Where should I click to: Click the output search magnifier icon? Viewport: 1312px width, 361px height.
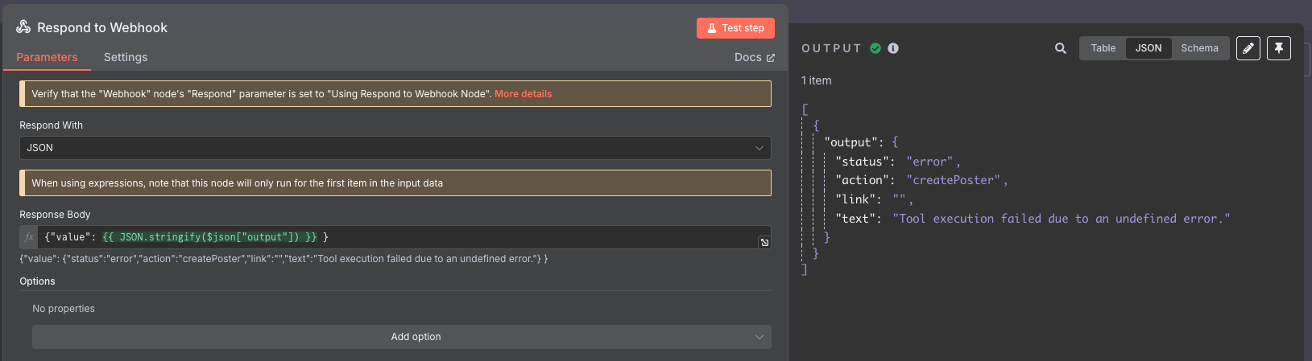pyautogui.click(x=1061, y=48)
